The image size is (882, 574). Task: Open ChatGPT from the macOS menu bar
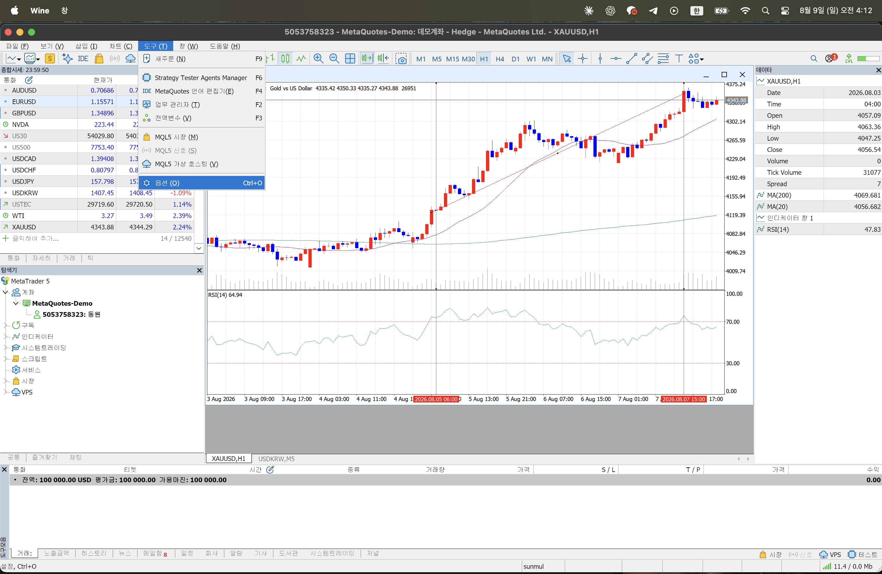point(610,11)
